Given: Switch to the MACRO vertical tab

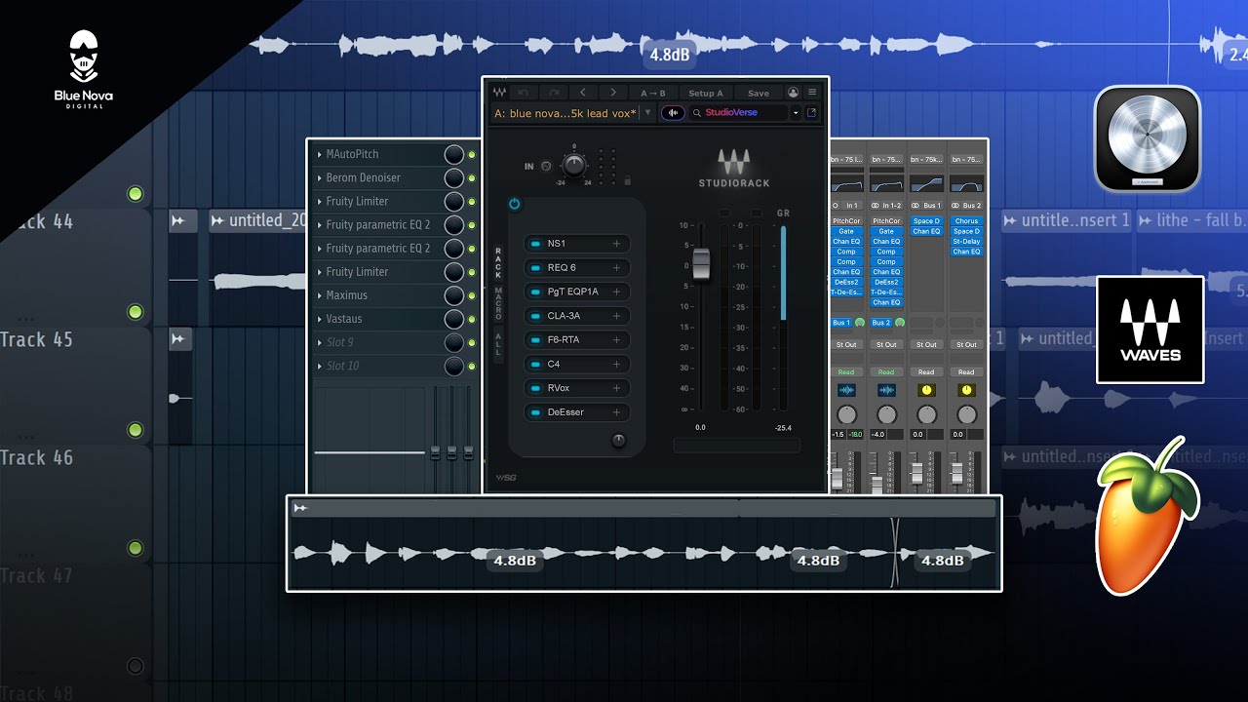Looking at the screenshot, I should click(x=498, y=305).
